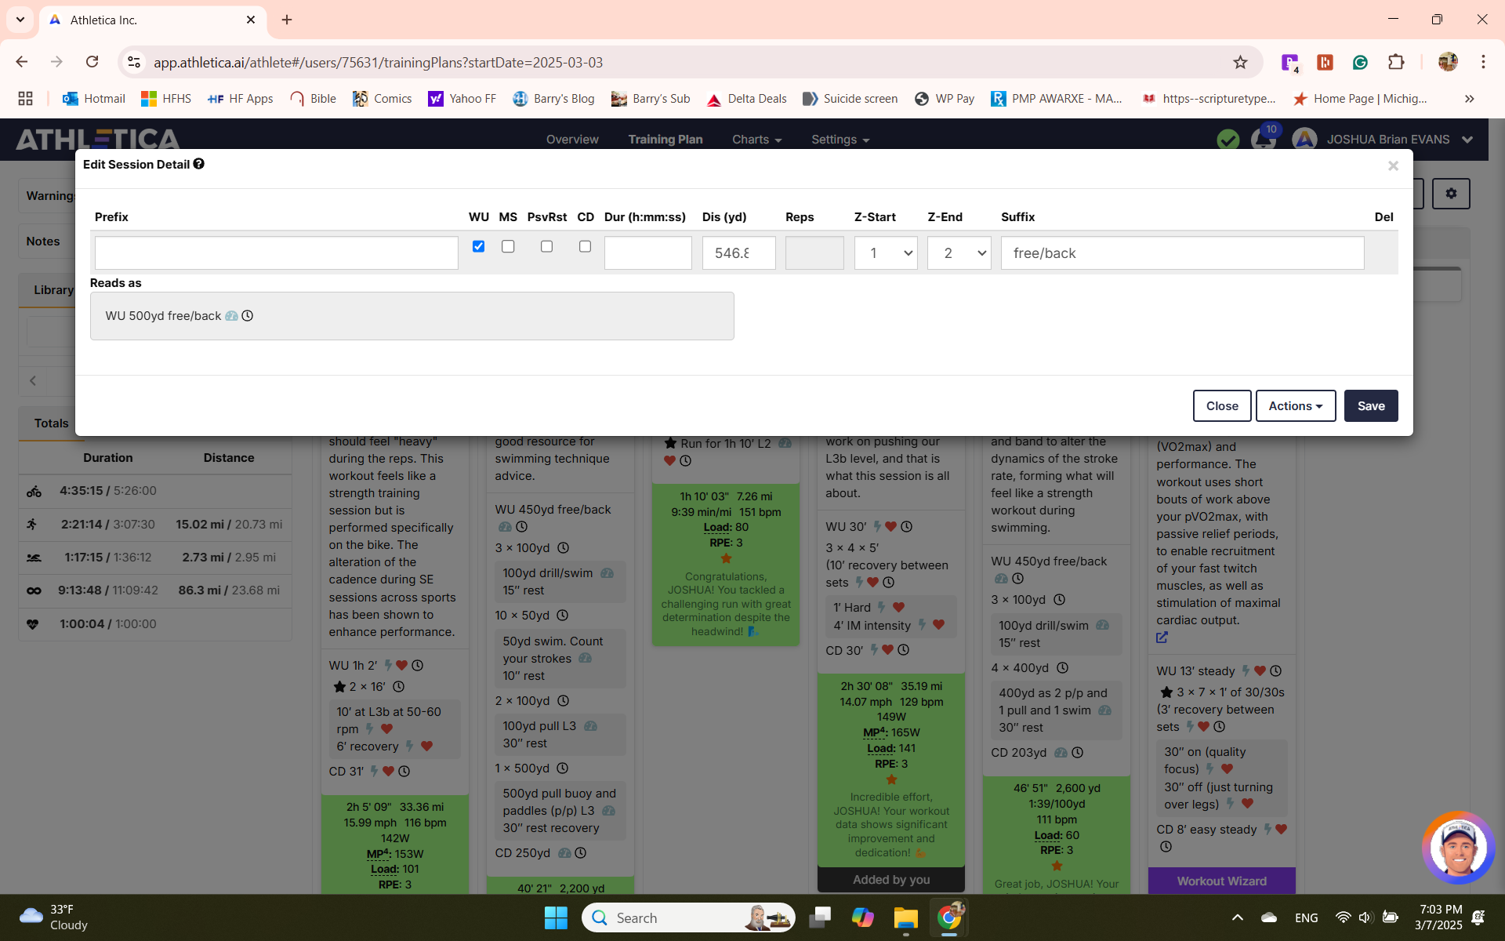Click the help icon beside Edit Session Detail
The height and width of the screenshot is (941, 1505).
tap(199, 164)
